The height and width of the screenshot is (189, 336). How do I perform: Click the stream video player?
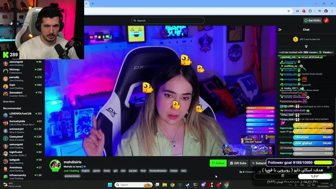point(160,91)
